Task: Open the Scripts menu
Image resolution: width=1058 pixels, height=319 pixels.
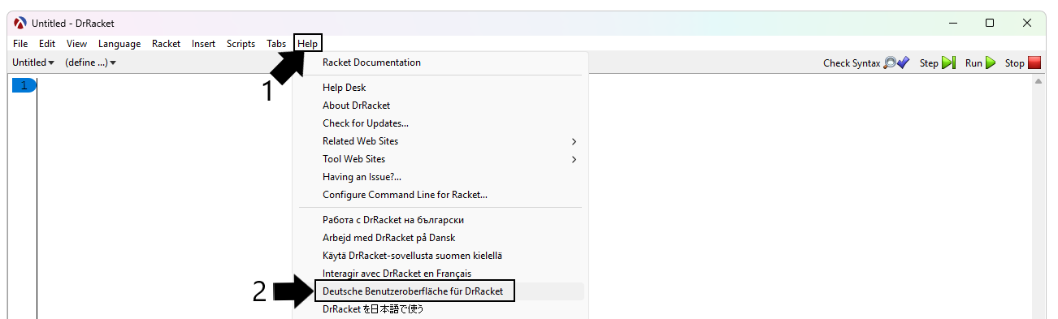Action: (241, 44)
